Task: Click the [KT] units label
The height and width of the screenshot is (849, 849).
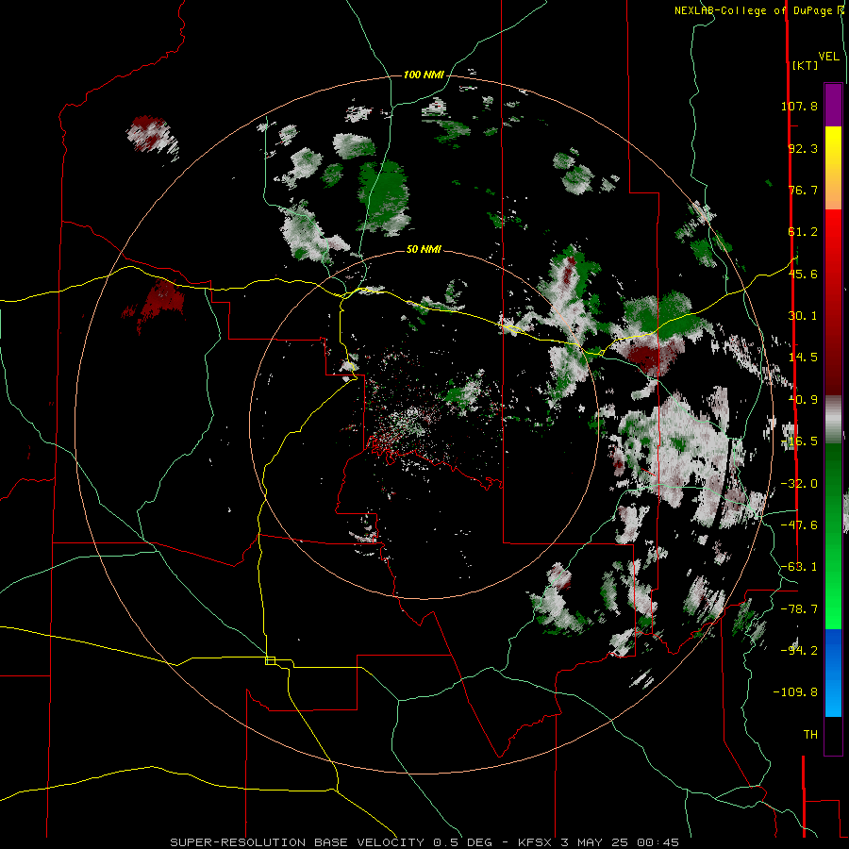Action: pos(805,65)
